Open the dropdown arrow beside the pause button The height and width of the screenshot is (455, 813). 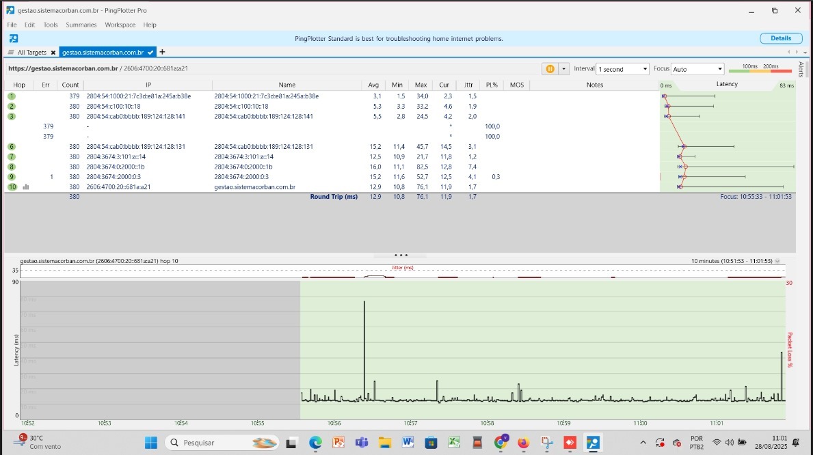click(x=563, y=69)
